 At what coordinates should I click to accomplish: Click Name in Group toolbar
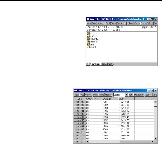click(101, 95)
